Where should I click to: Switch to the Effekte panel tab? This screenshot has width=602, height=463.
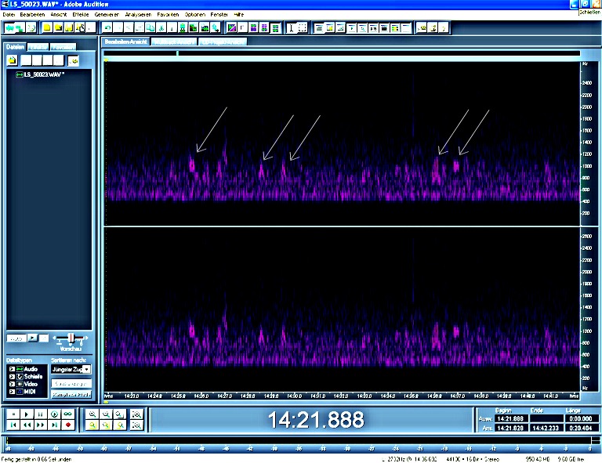pos(38,47)
